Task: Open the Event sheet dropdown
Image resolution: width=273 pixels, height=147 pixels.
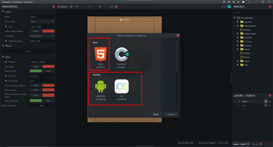Action: click(42, 21)
